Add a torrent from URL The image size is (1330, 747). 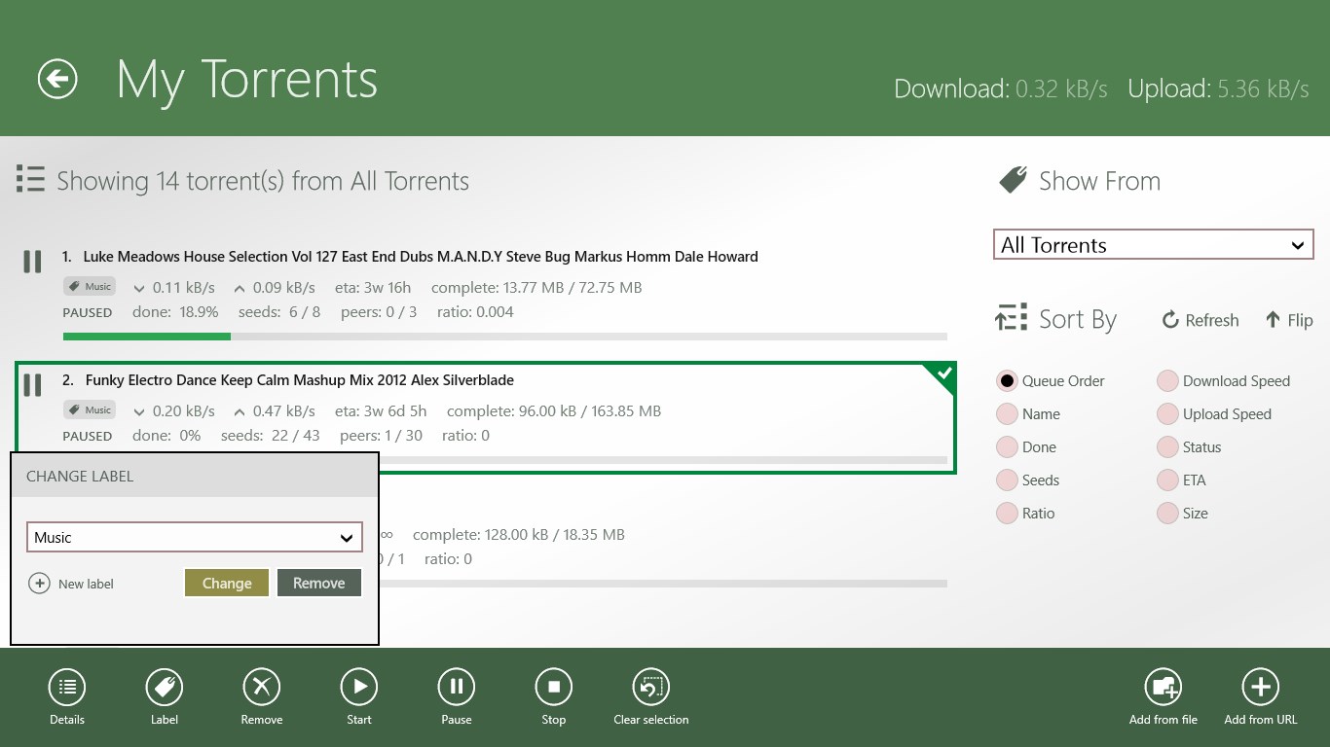click(1261, 688)
